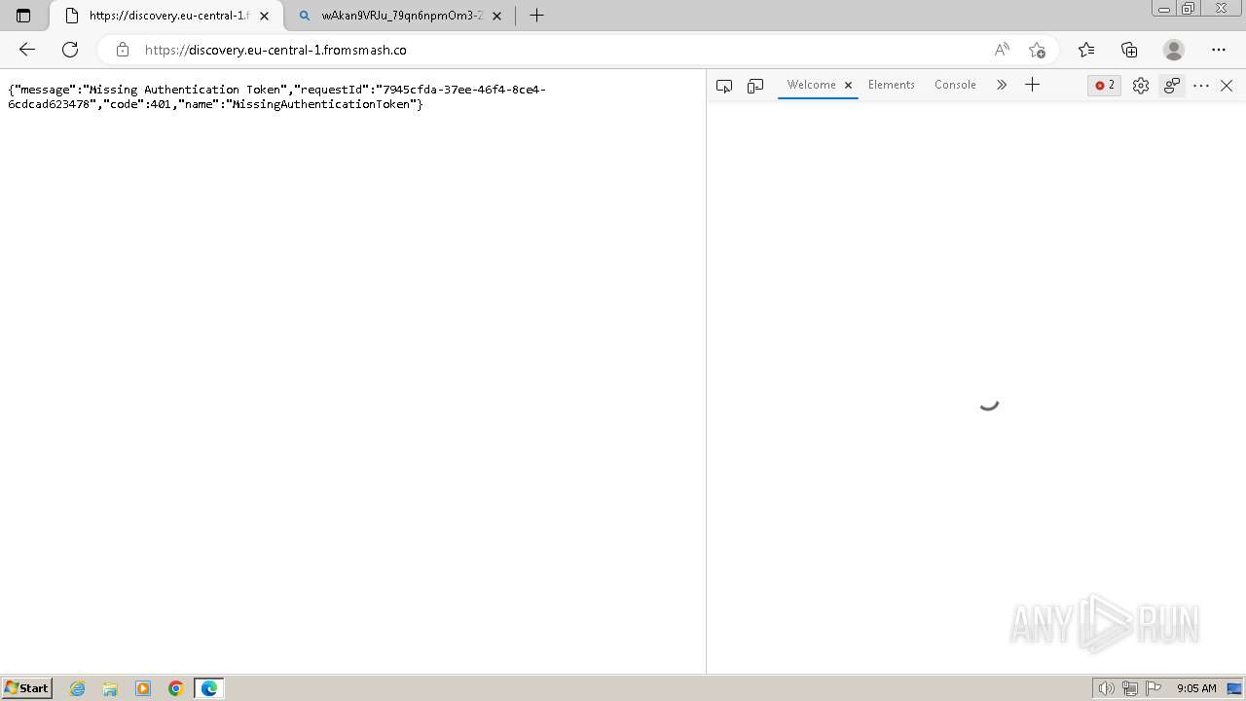
Task: Open the Windows Start menu
Action: pyautogui.click(x=26, y=687)
